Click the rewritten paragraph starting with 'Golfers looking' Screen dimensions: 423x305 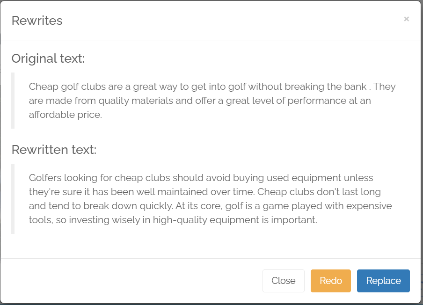(x=211, y=199)
